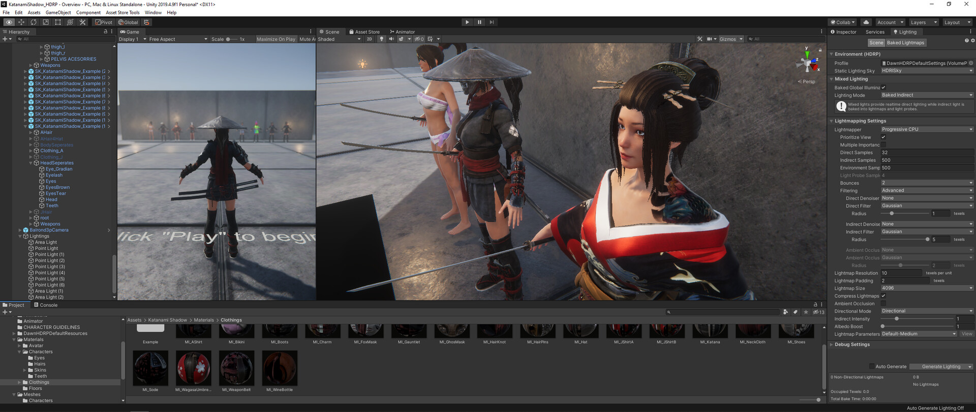Open Lighting help icon
976x412 pixels.
966,41
